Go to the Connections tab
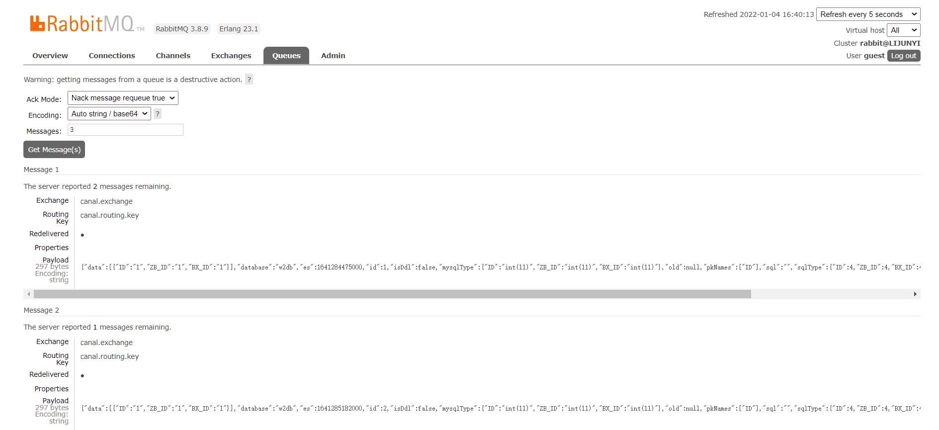939x430 pixels. click(x=112, y=56)
